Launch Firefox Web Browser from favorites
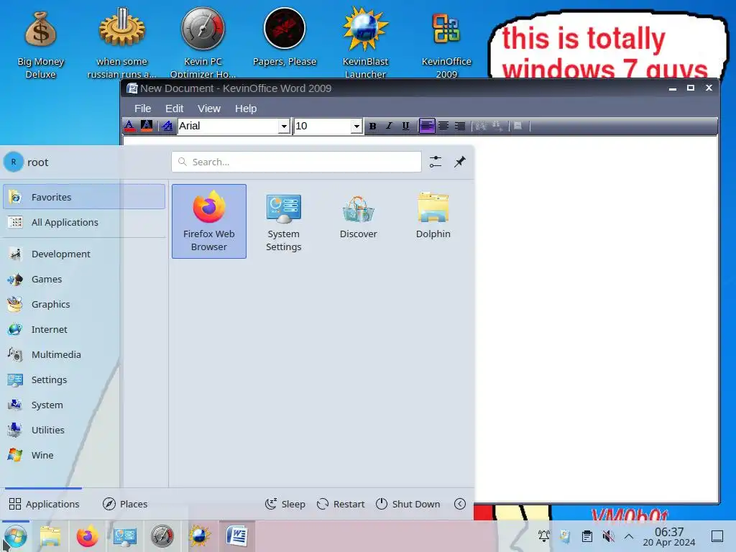 click(x=209, y=221)
